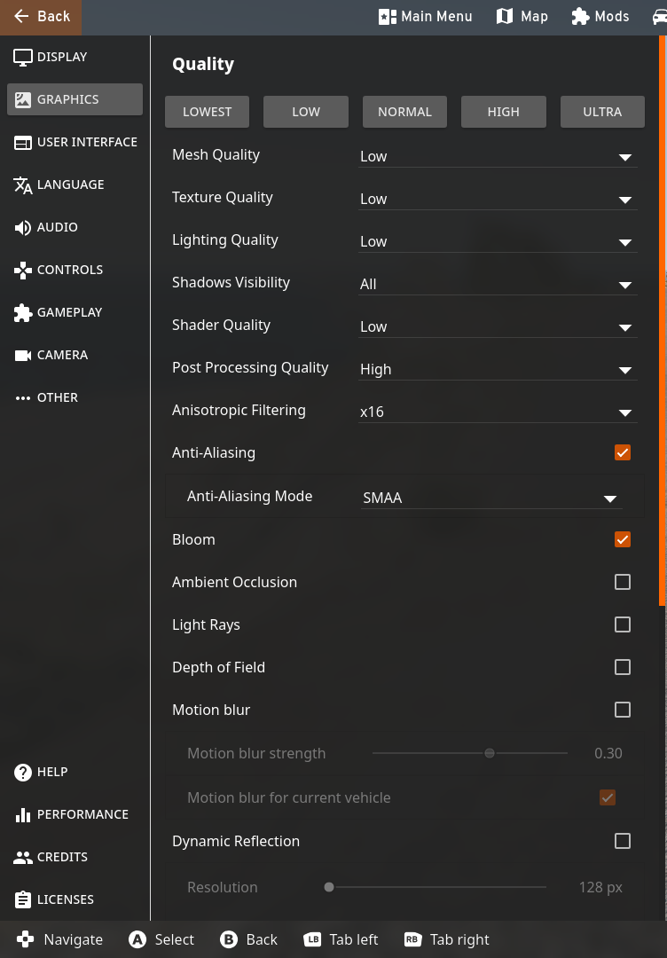Click the Audio speaker icon

(x=22, y=228)
